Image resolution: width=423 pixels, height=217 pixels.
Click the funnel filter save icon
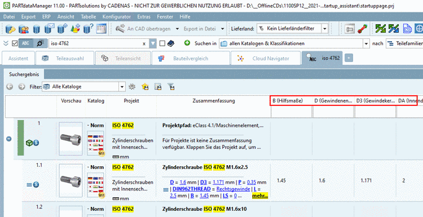pos(171,87)
